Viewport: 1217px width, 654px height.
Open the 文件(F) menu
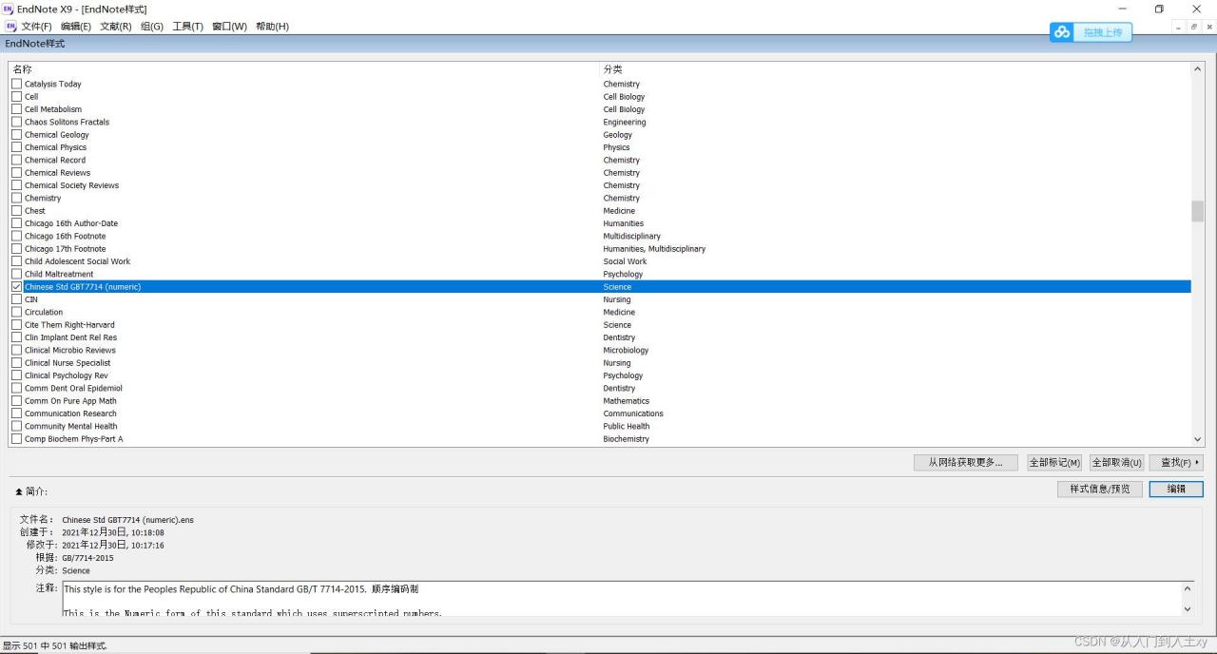click(x=36, y=26)
